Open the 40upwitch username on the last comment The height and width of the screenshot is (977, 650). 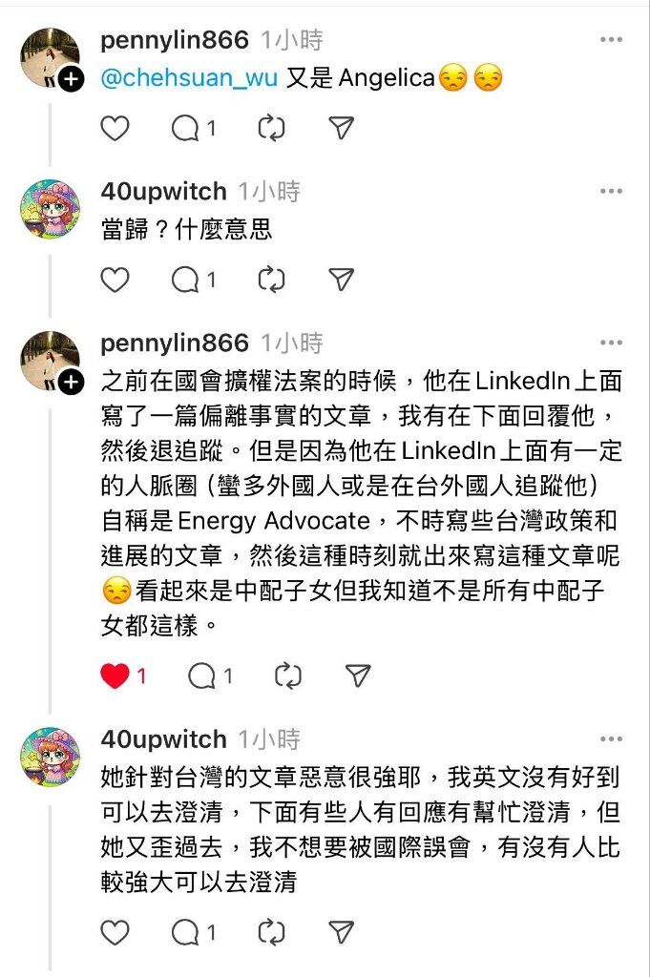click(163, 739)
